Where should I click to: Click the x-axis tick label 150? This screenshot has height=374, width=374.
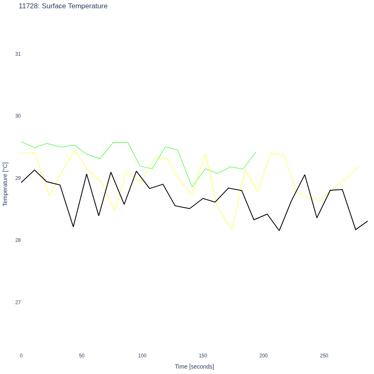[x=203, y=356]
